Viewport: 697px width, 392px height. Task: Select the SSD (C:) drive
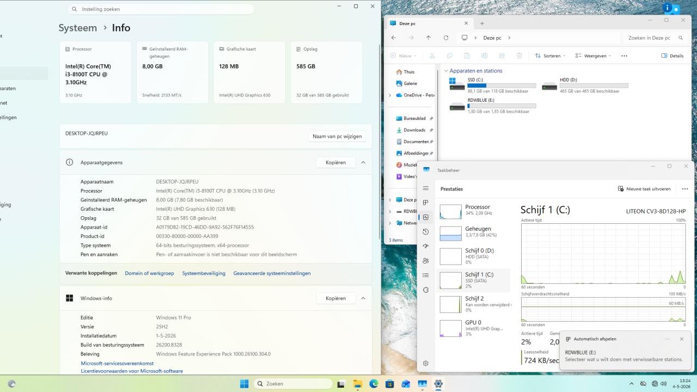492,85
